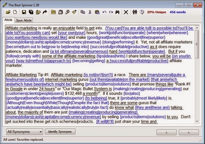Click the 456 words counter
This screenshot has height=144, width=205.
click(178, 12)
